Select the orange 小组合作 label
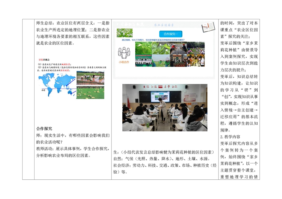Screen dimensions: 282x199 [x=124, y=62]
